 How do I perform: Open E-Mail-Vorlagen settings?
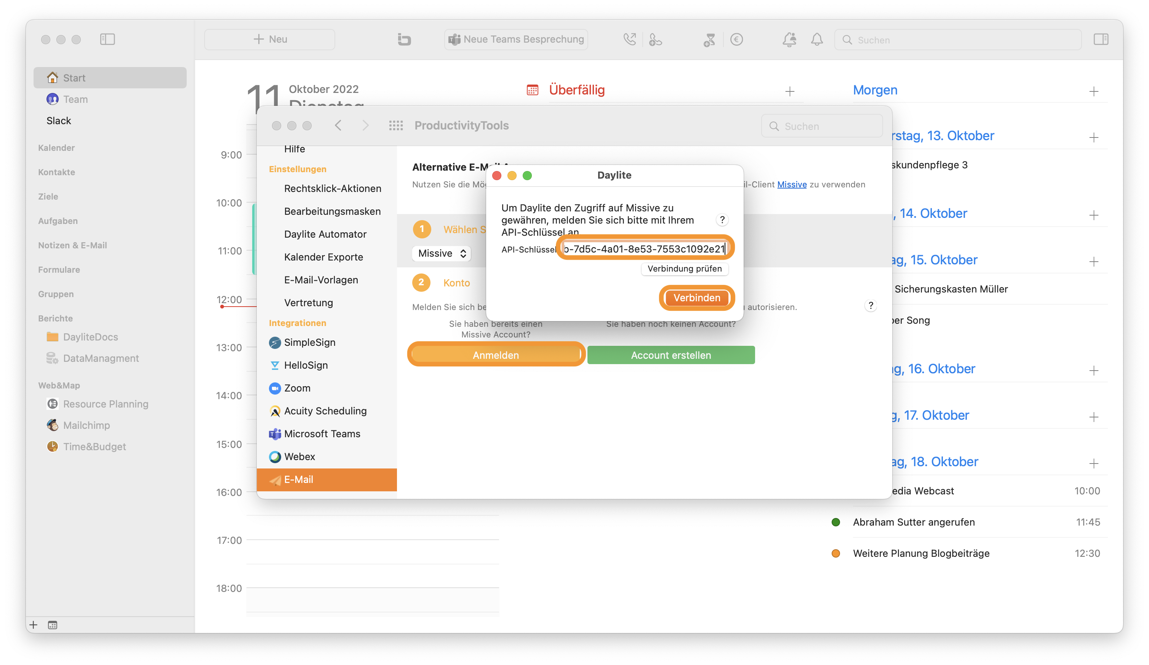(x=321, y=280)
